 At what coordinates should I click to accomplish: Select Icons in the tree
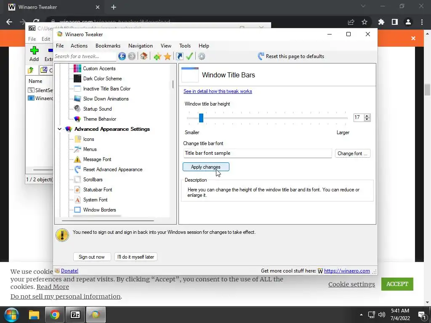click(88, 139)
